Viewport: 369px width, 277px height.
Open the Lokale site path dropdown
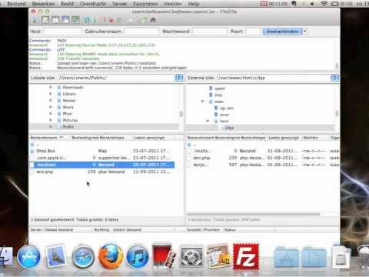pos(179,78)
